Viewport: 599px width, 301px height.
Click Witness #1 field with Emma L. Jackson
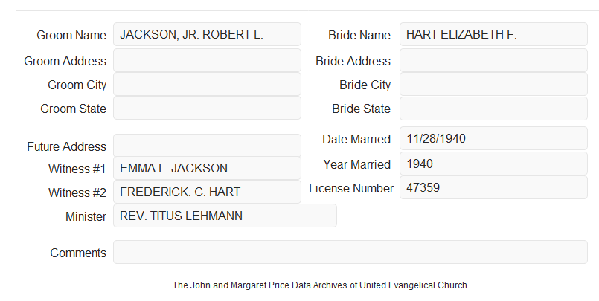tap(207, 168)
